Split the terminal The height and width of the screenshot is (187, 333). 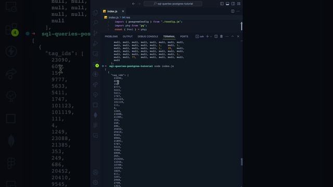pyautogui.click(x=216, y=36)
